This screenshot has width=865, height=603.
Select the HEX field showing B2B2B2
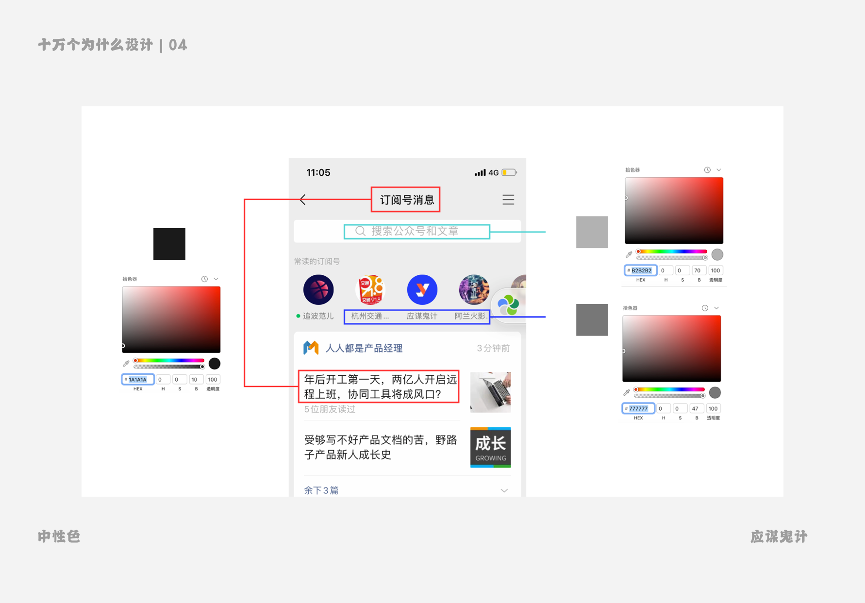(641, 270)
